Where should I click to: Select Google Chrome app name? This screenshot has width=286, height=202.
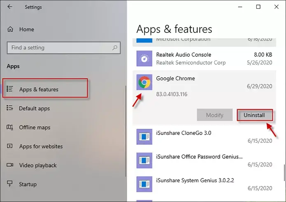pyautogui.click(x=175, y=79)
